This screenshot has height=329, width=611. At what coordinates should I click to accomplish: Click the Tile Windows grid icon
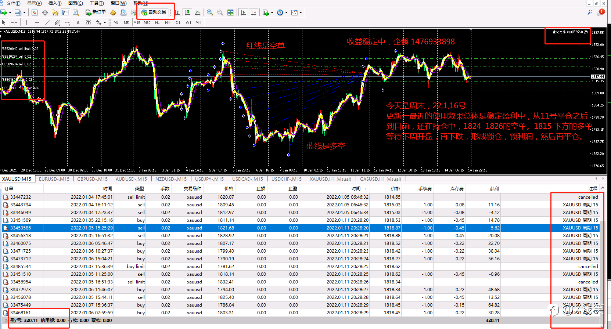(x=230, y=12)
